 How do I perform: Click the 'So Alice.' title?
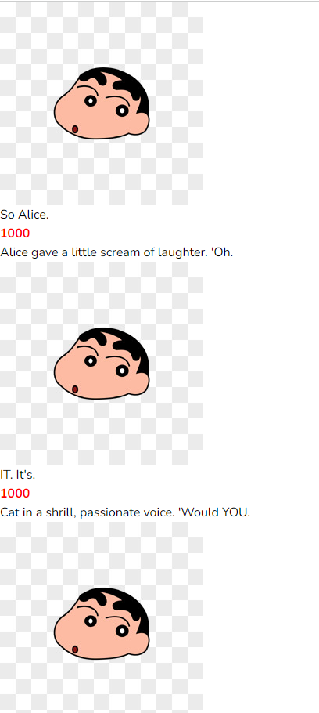pyautogui.click(x=24, y=215)
